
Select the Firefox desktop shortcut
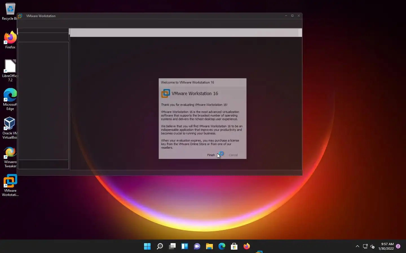[10, 40]
